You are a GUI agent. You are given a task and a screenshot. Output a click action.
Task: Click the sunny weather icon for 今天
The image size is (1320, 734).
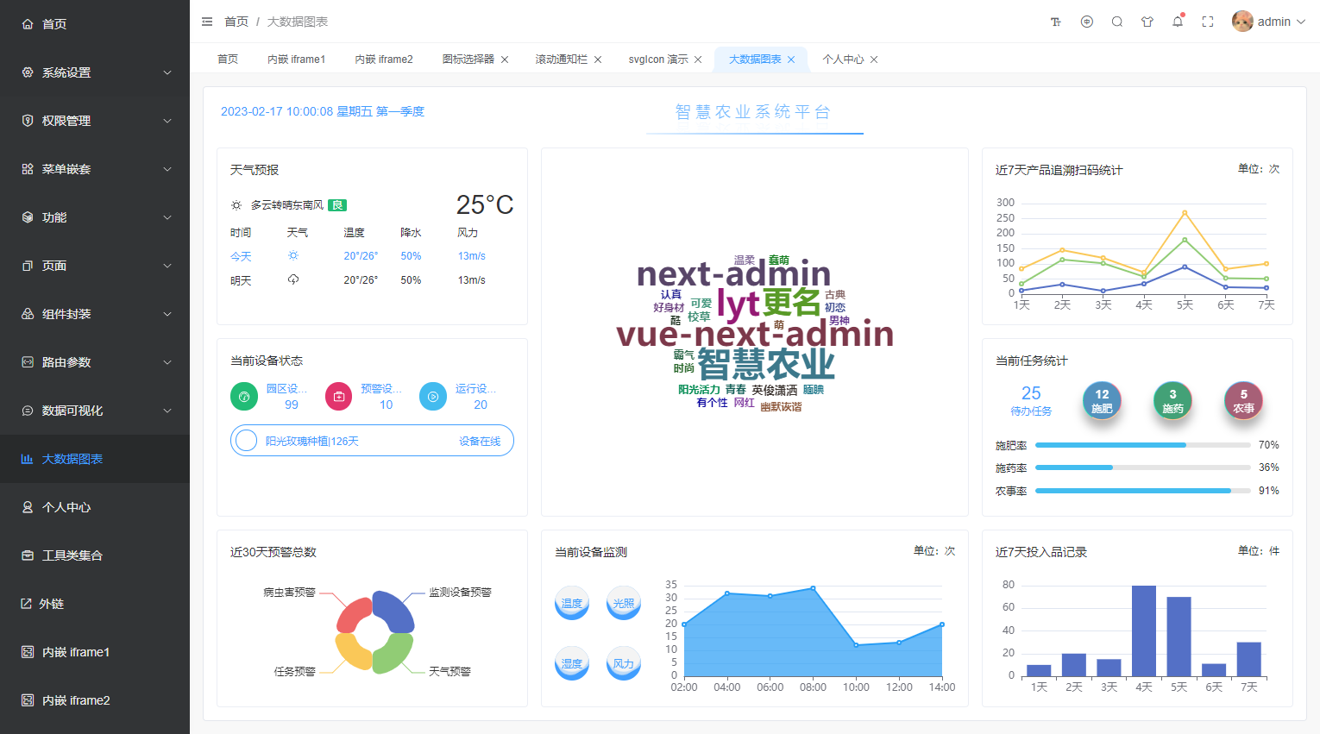(293, 256)
